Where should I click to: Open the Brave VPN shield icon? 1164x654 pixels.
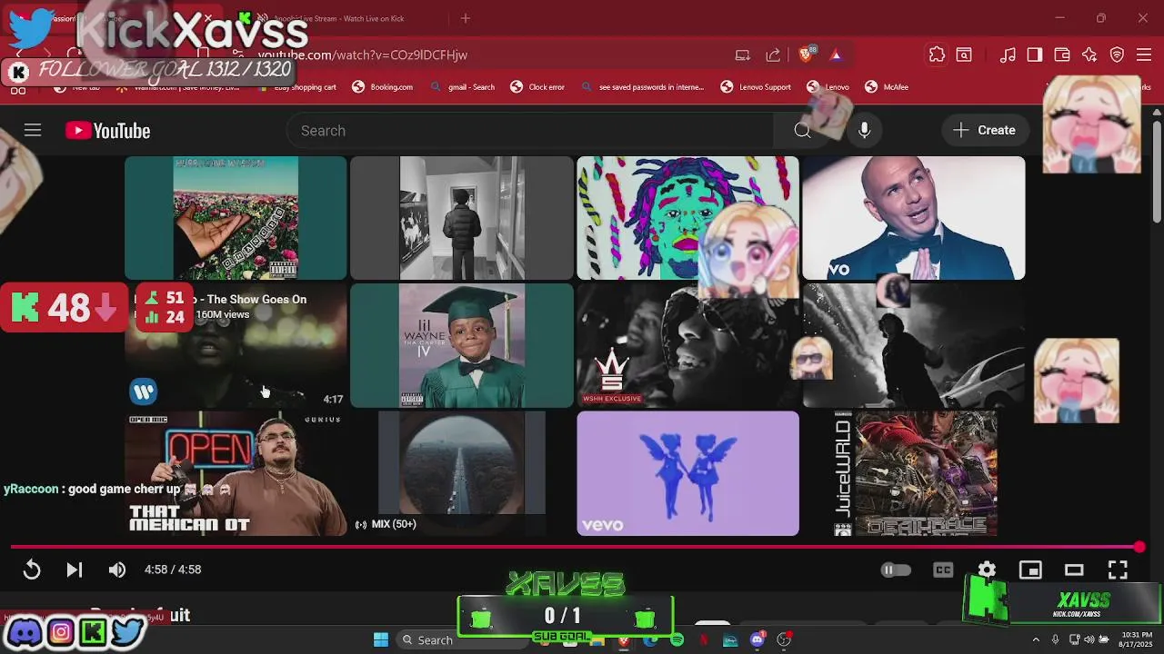pos(1118,54)
